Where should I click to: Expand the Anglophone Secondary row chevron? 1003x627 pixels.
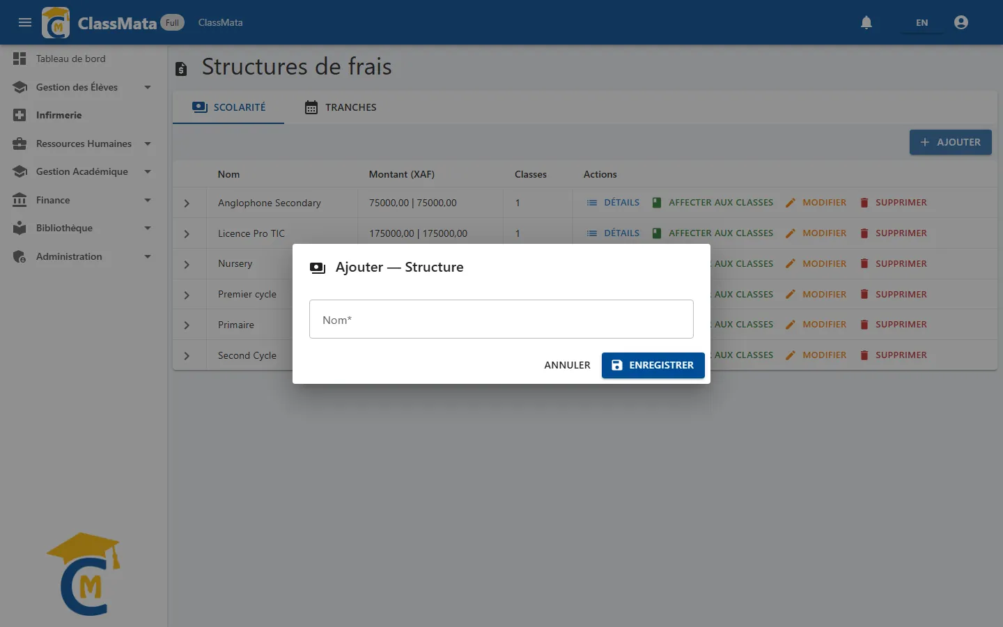(187, 203)
